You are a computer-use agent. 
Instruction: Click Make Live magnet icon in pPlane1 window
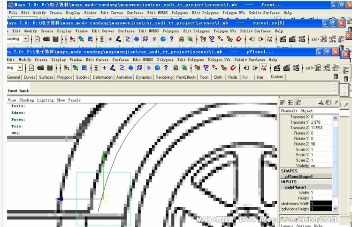pos(233,68)
